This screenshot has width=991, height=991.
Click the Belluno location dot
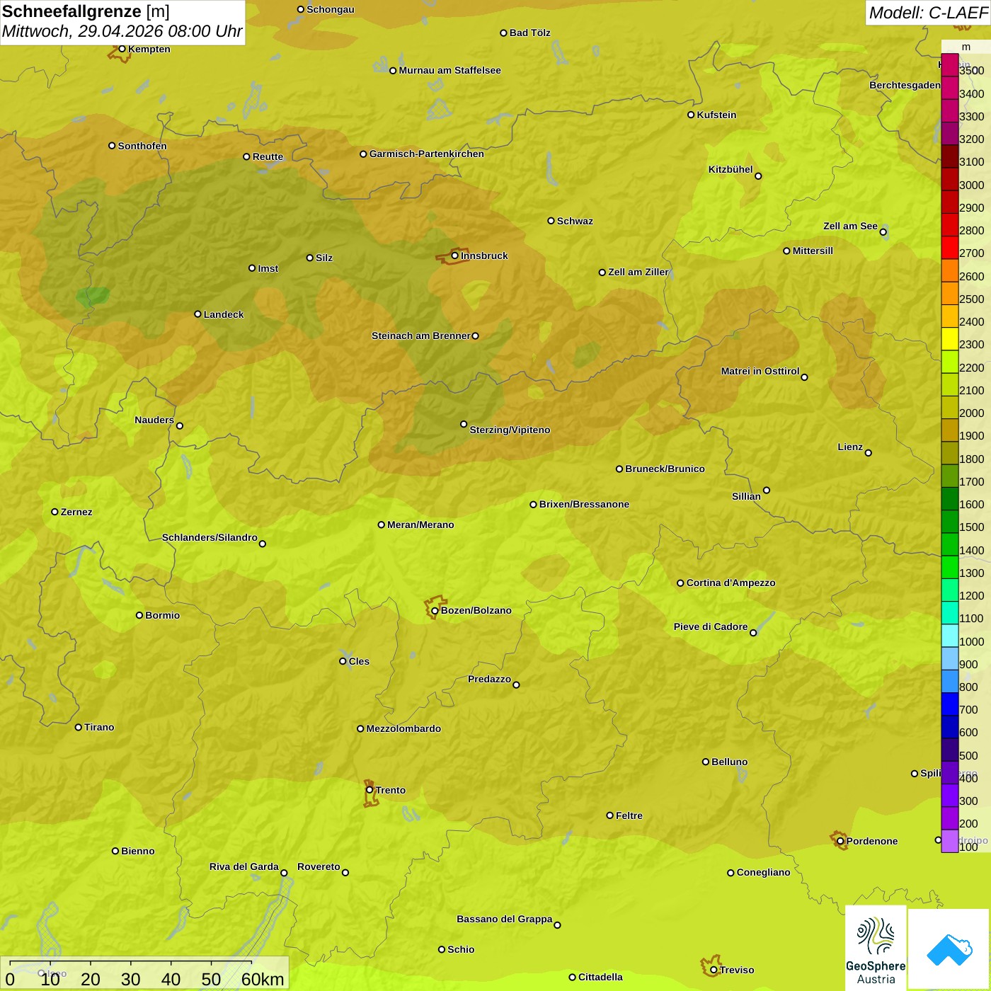click(x=706, y=762)
